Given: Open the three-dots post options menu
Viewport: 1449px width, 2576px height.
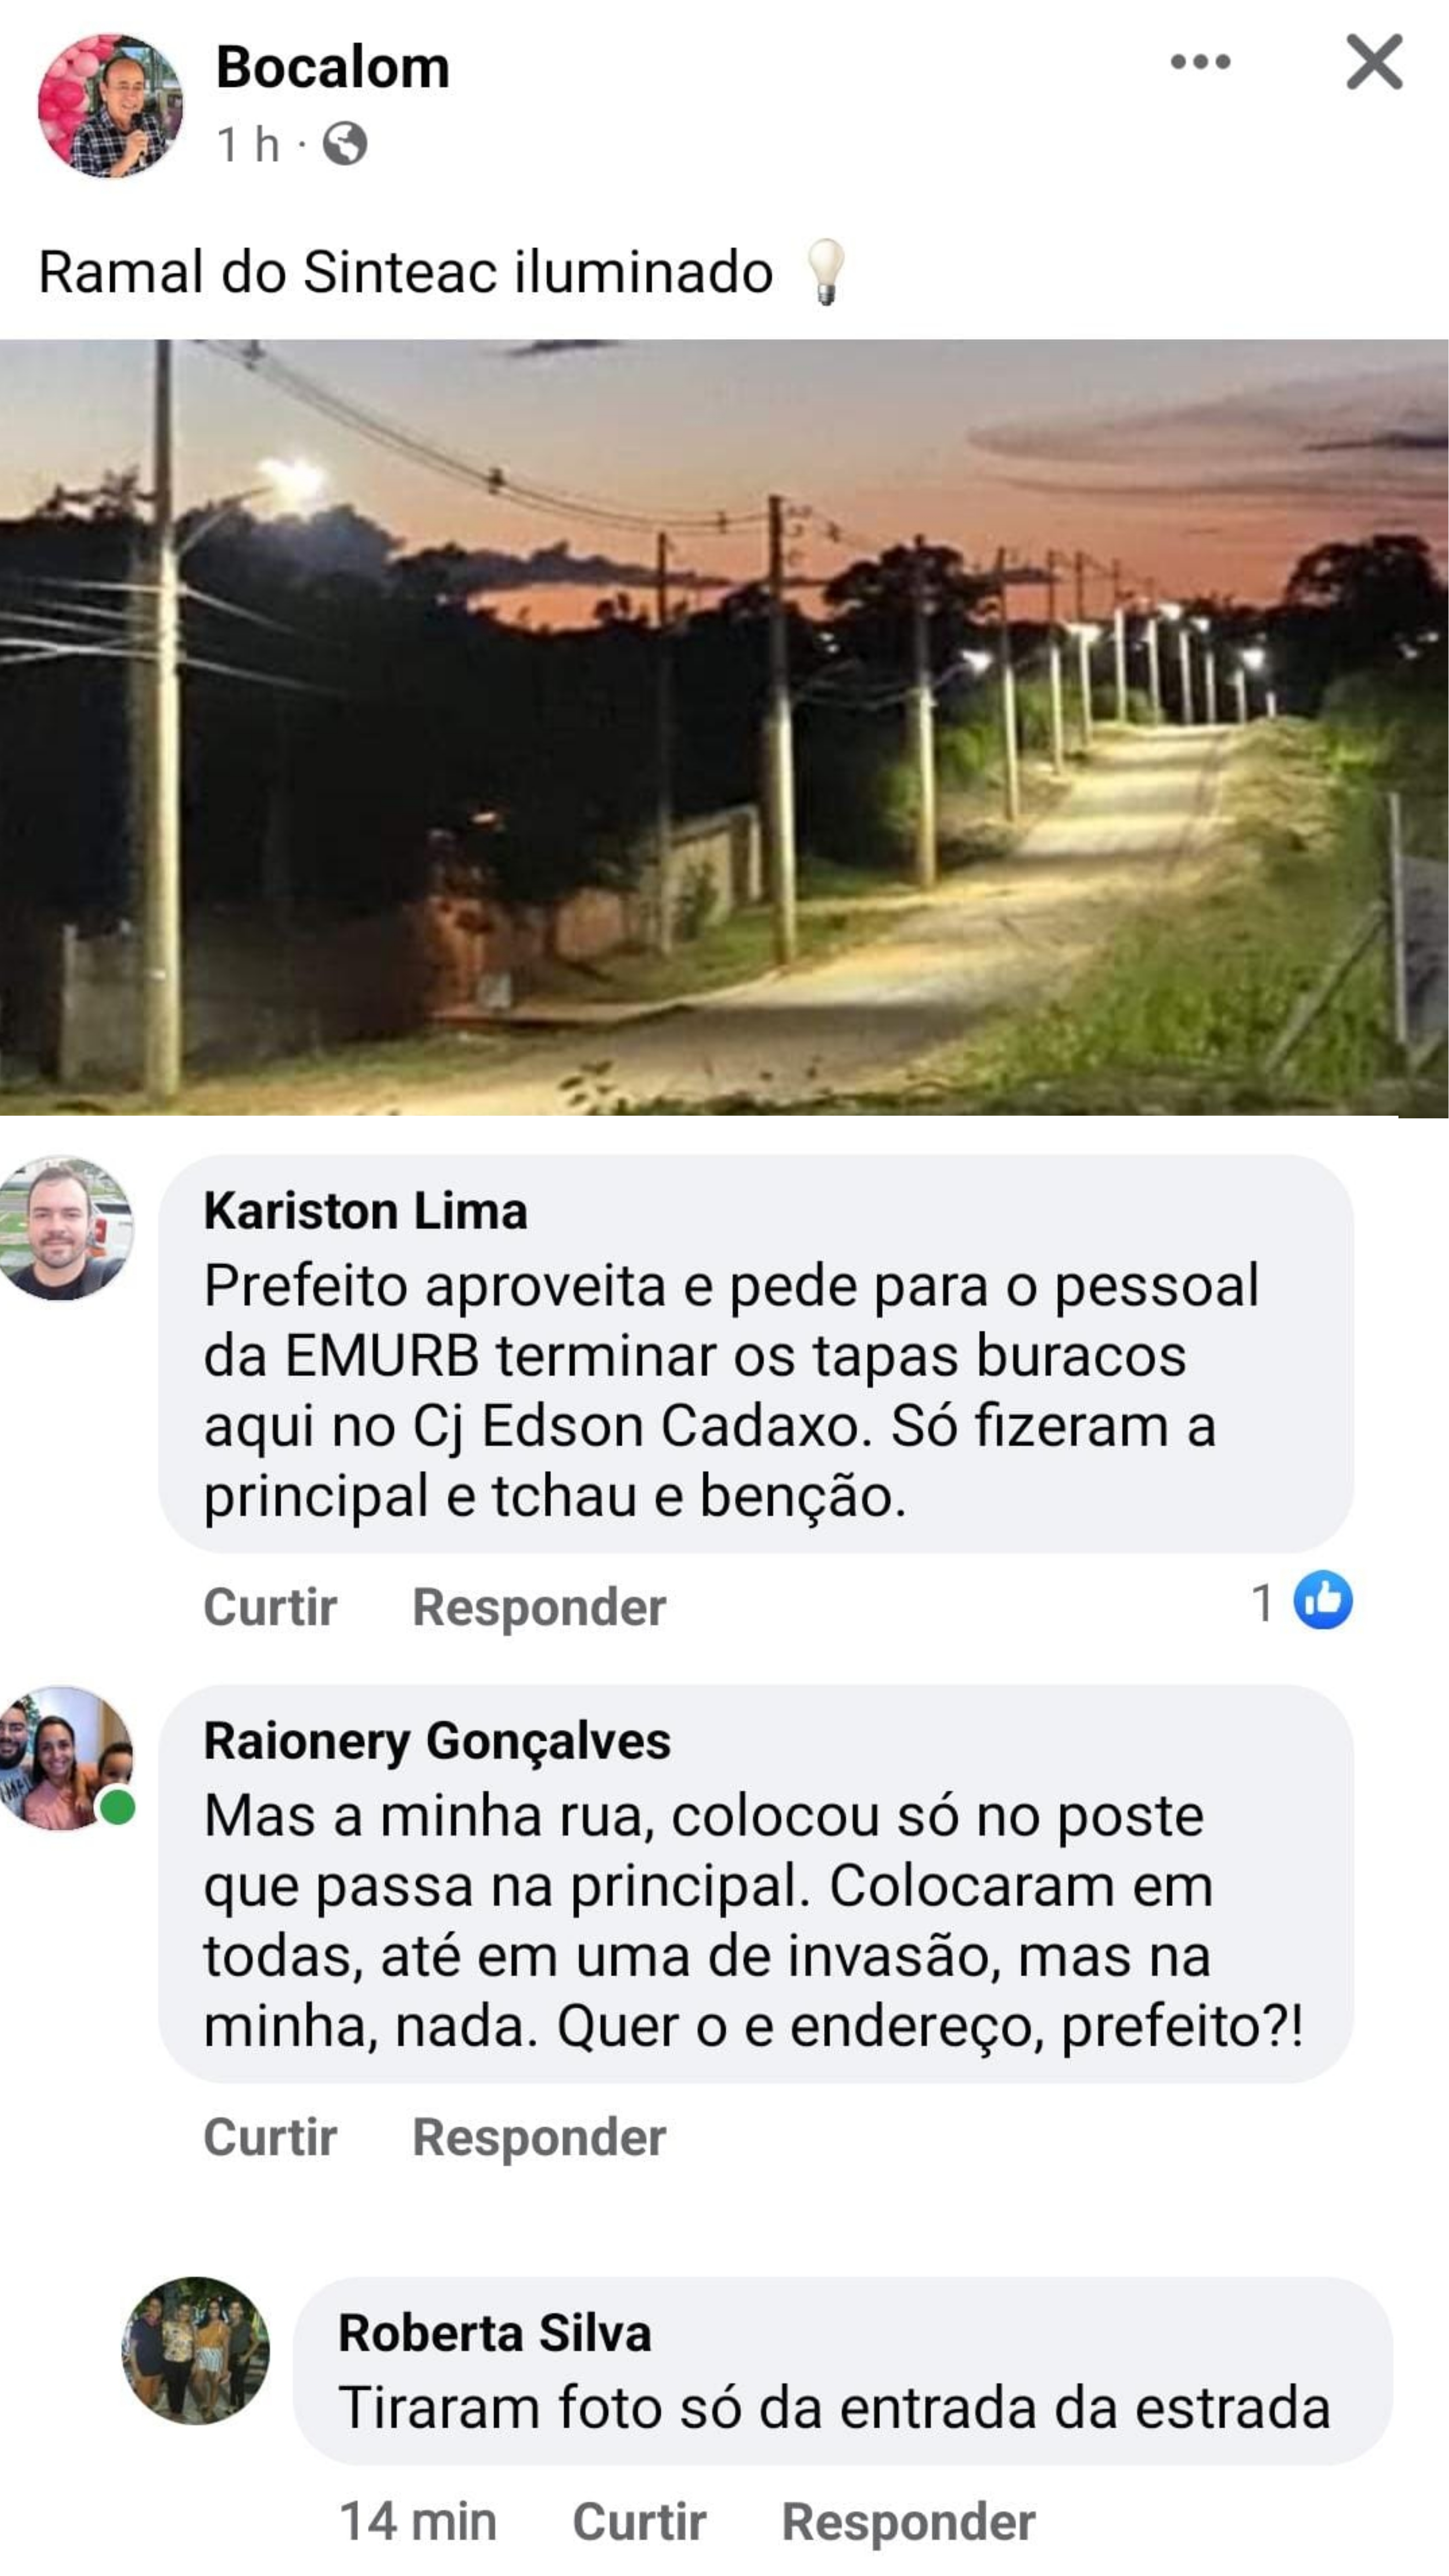Looking at the screenshot, I should (1200, 62).
